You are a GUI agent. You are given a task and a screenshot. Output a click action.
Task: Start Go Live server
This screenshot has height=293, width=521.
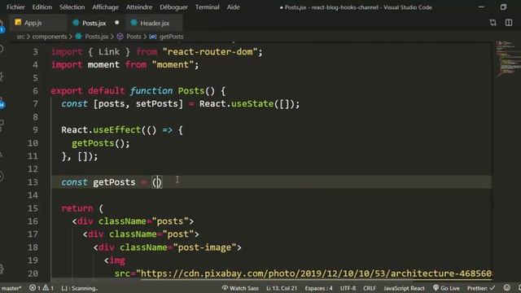coord(447,288)
